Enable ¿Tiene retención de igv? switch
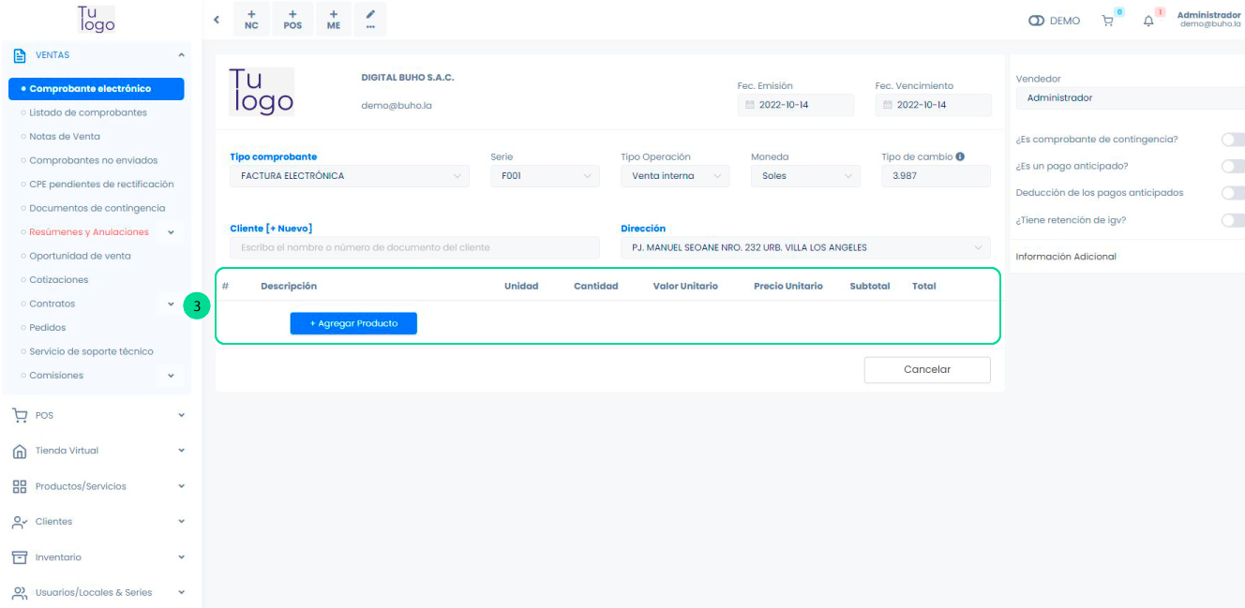The image size is (1245, 608). pos(1233,220)
